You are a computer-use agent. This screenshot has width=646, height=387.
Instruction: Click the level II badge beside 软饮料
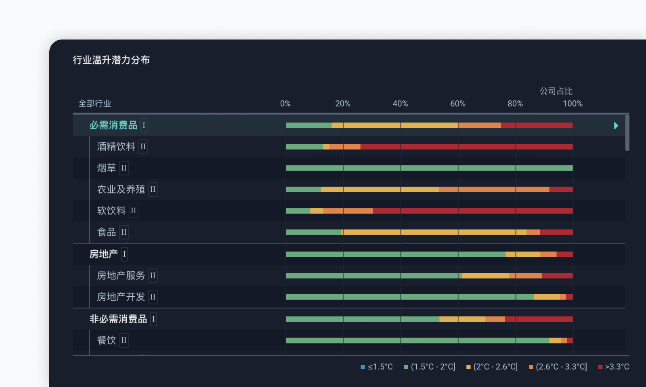[x=133, y=211]
